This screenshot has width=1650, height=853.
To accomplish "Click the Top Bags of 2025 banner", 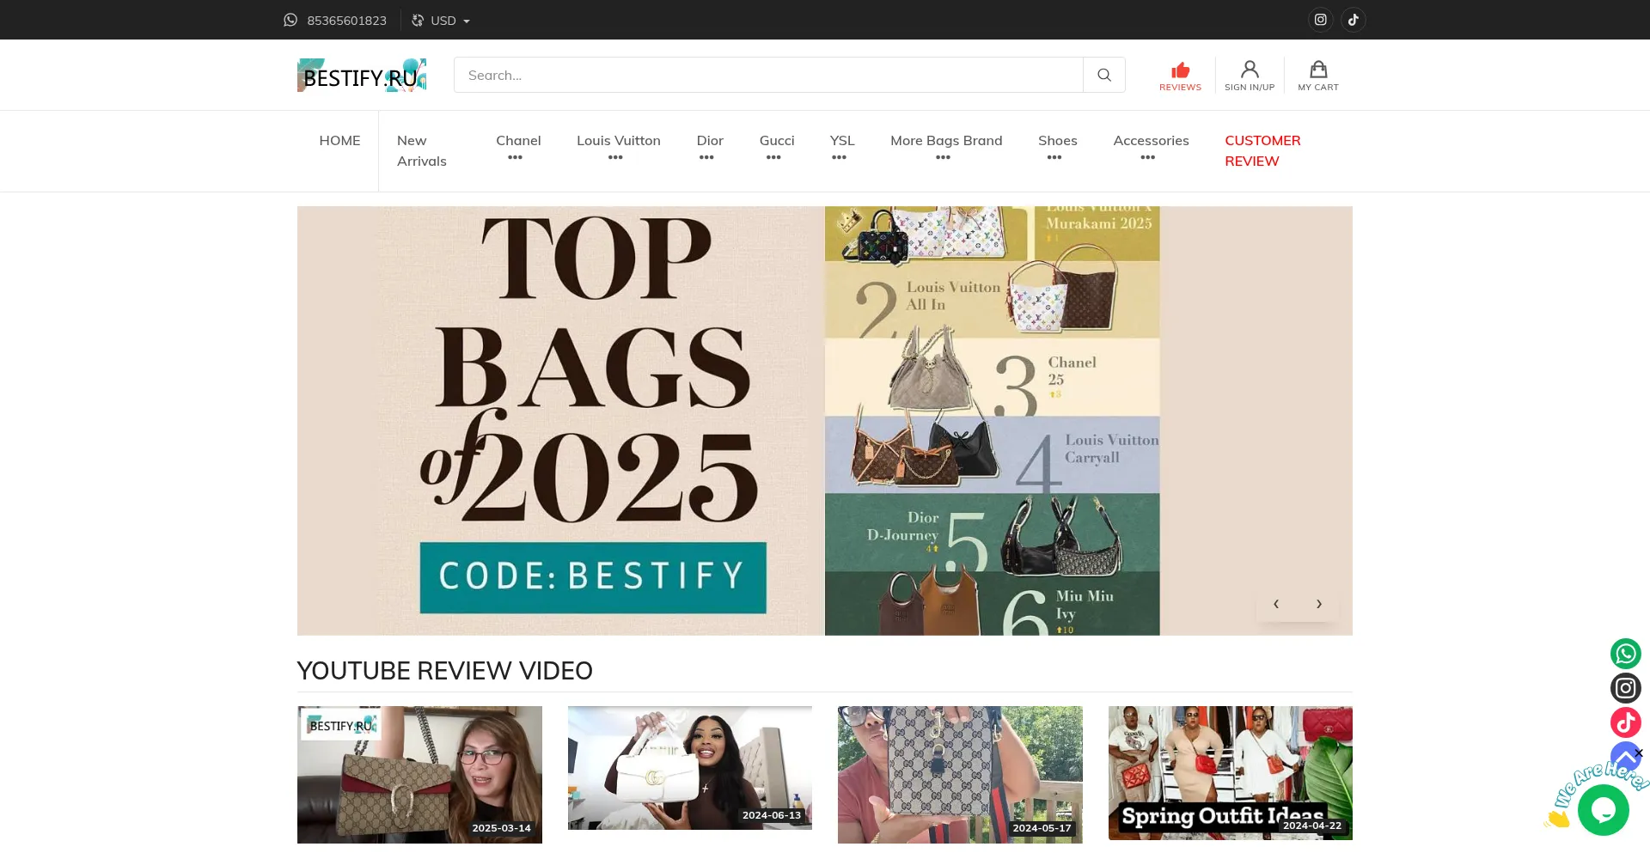I will click(825, 421).
